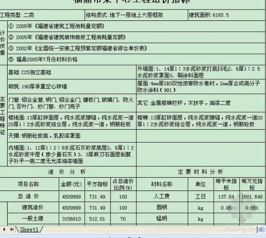Select the 一般土建 row label cell
266x238 pixels.
(33, 219)
